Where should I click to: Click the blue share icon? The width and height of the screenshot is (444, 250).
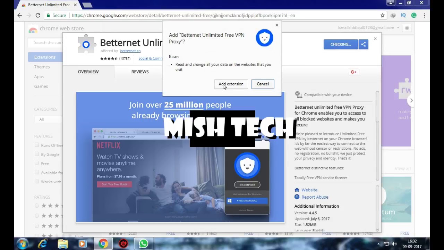coord(363,44)
